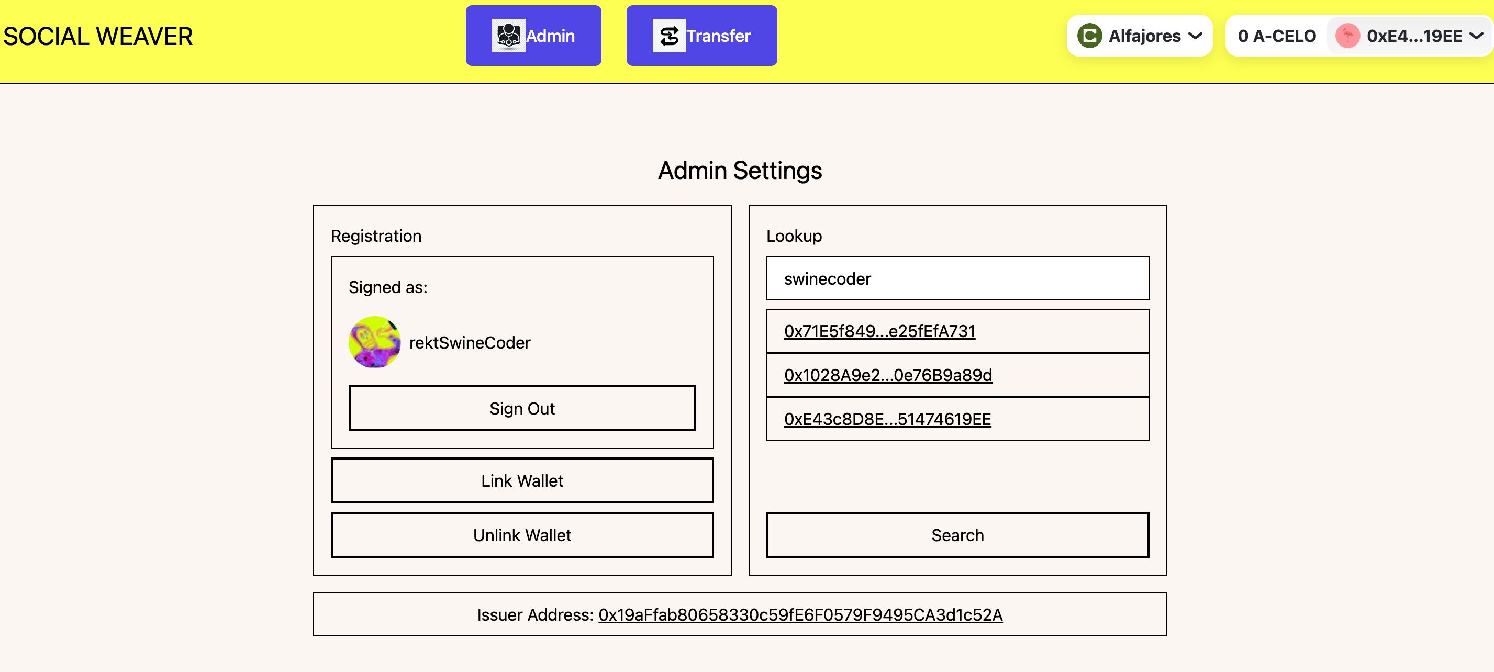Click the Alfajores network icon
The image size is (1494, 672).
[x=1090, y=36]
